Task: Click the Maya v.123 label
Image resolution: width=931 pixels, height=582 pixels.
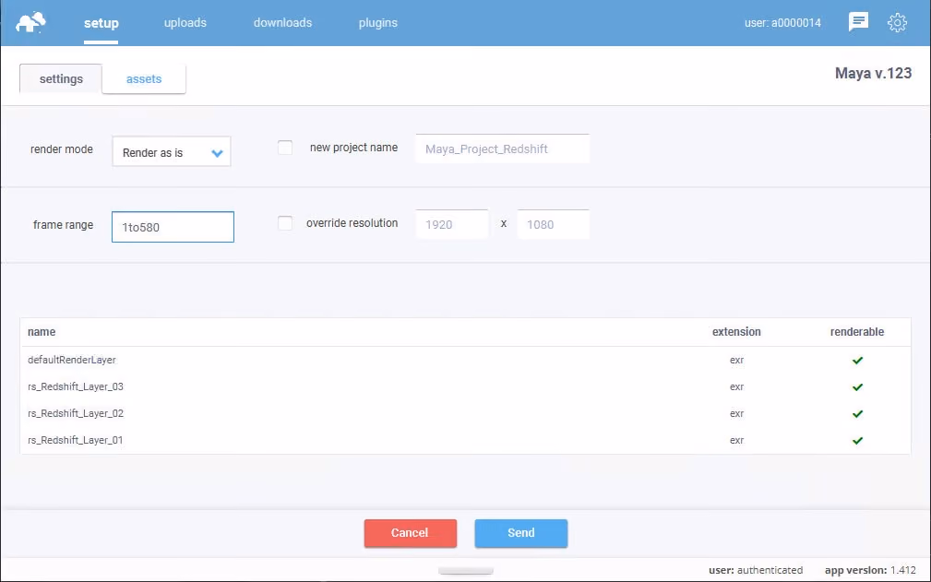Action: pos(873,73)
